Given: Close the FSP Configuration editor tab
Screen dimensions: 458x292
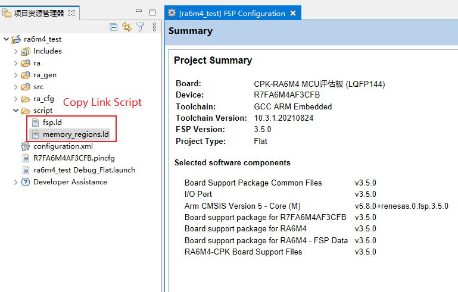Looking at the screenshot, I should [293, 13].
